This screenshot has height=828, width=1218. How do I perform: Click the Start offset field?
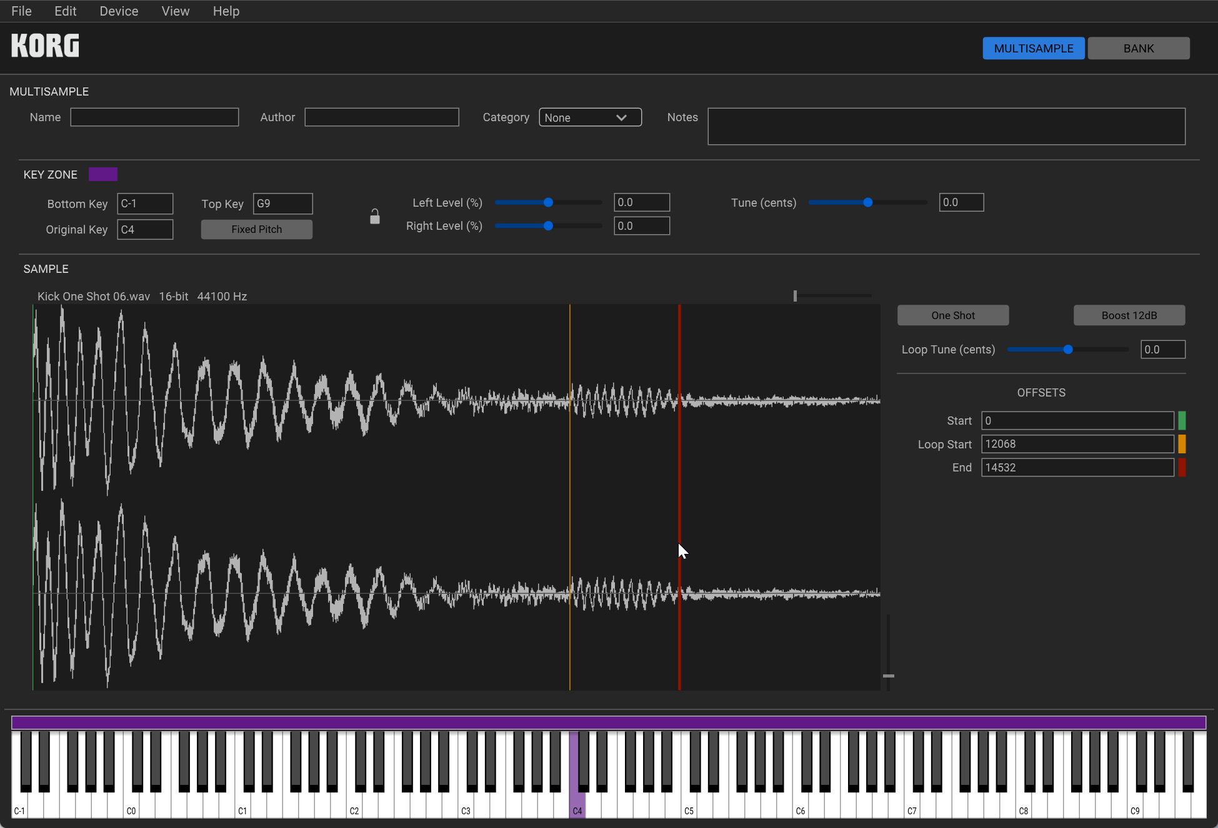pyautogui.click(x=1077, y=421)
